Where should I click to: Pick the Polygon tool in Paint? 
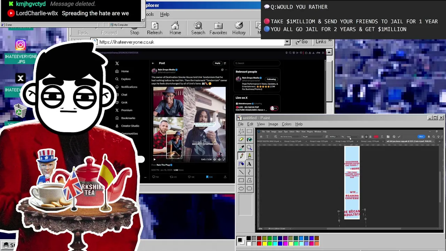249,180
